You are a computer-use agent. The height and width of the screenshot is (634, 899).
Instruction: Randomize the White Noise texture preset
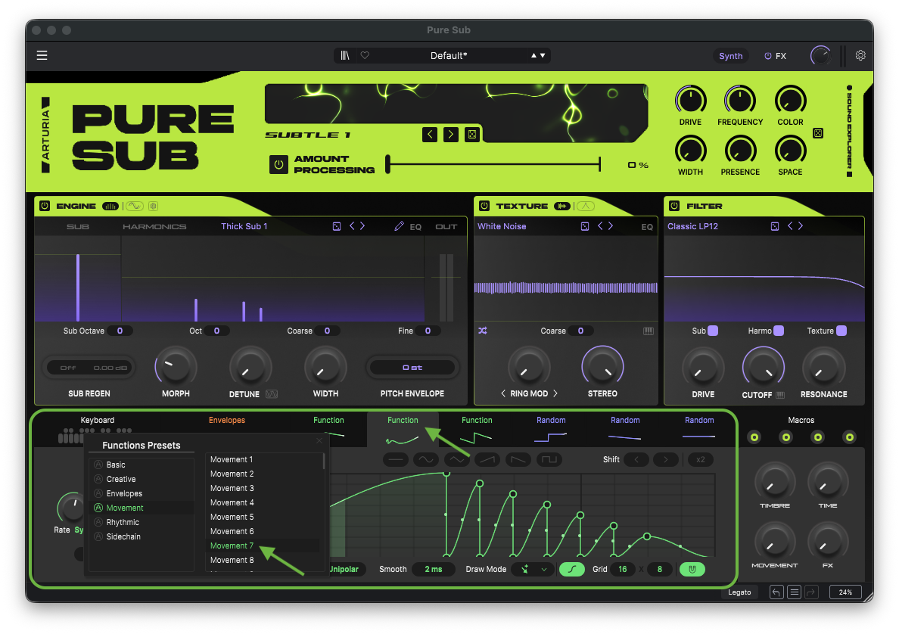click(x=585, y=226)
